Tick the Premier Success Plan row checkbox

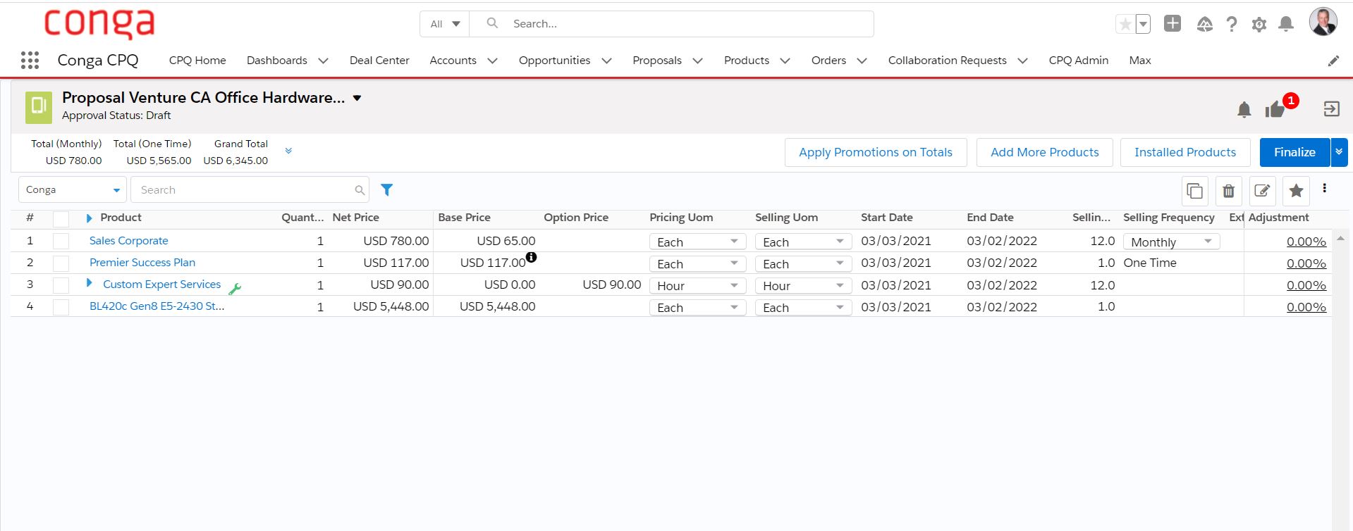tap(61, 263)
